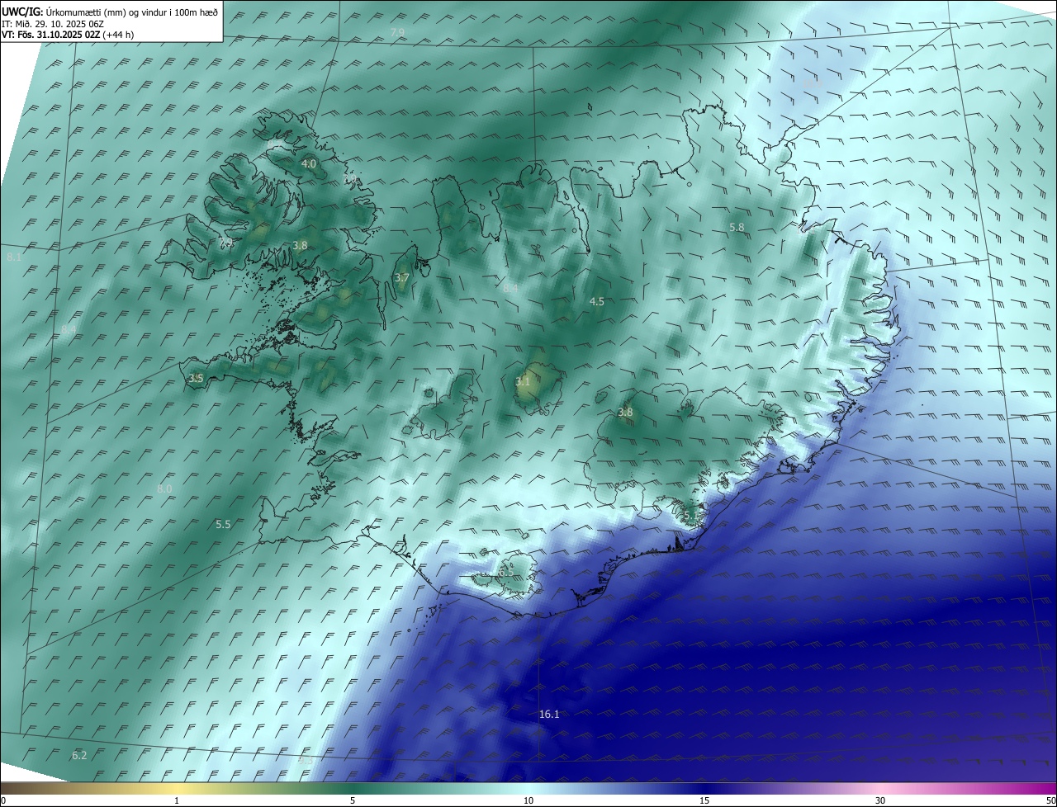Click the 5.8 precipitation value label
The width and height of the screenshot is (1057, 807).
737,227
